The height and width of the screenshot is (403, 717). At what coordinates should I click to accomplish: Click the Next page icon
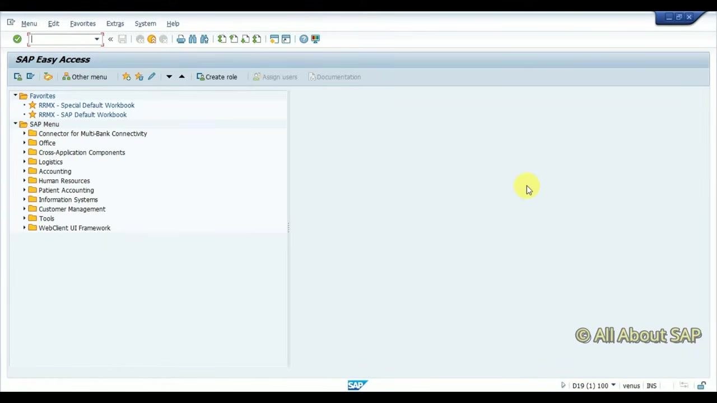click(245, 39)
